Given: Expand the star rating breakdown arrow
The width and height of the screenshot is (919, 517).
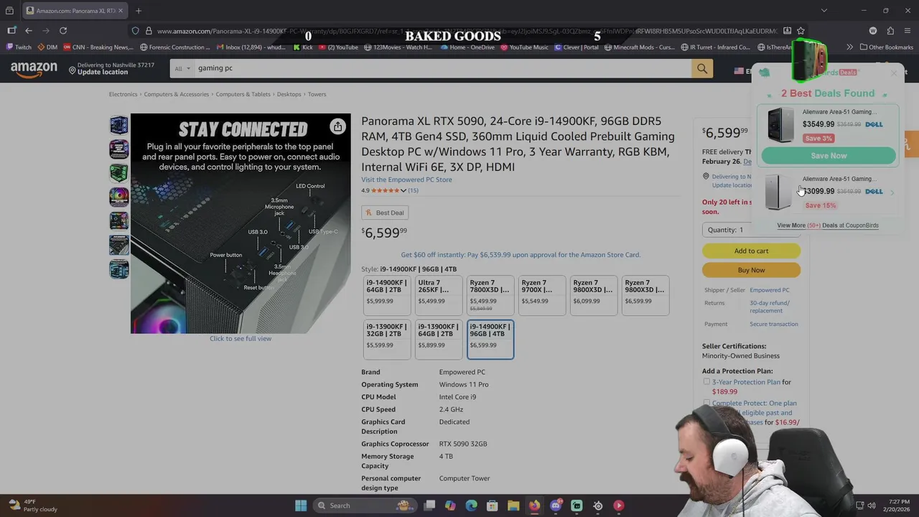Looking at the screenshot, I should [403, 191].
